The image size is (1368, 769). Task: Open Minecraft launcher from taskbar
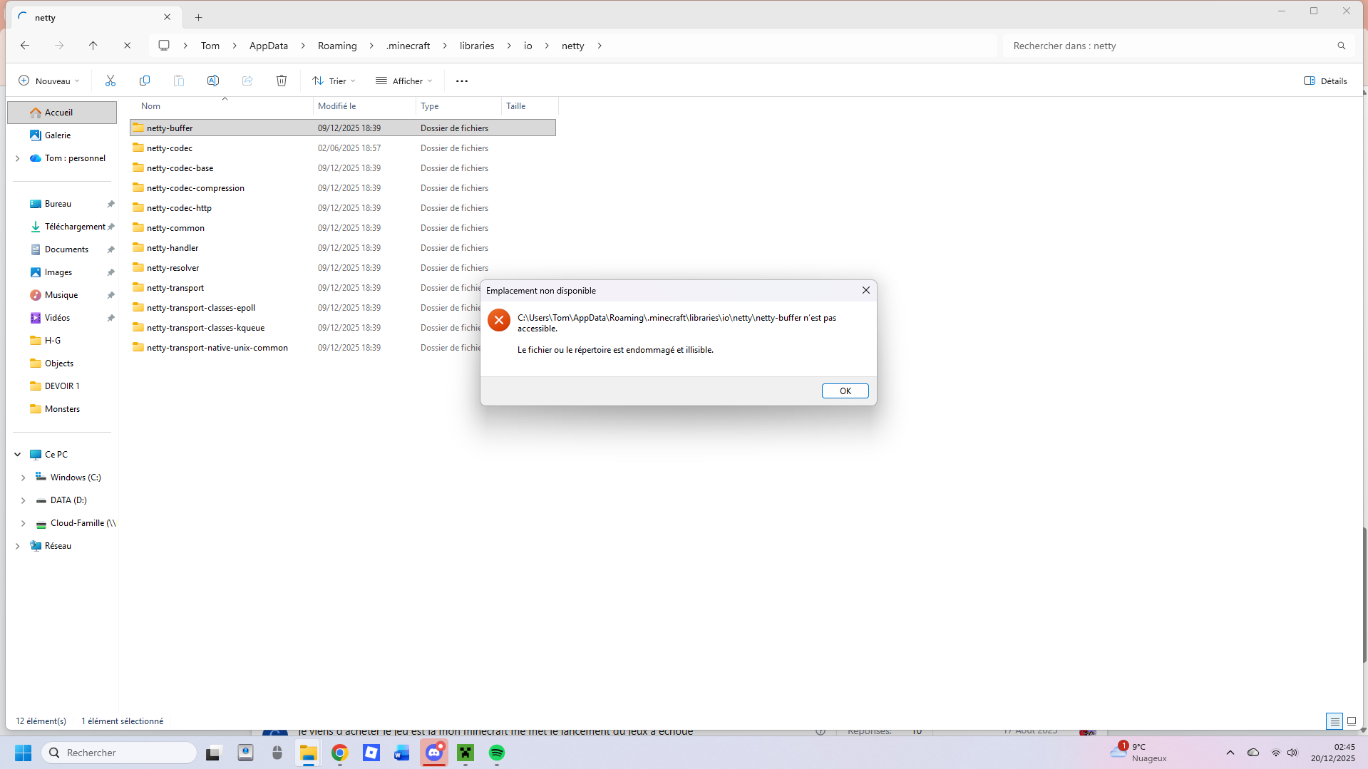coord(466,753)
